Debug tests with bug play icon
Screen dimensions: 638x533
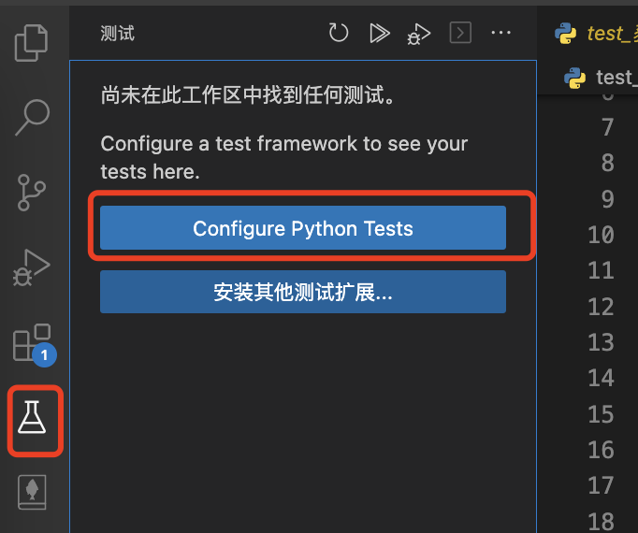pos(419,34)
